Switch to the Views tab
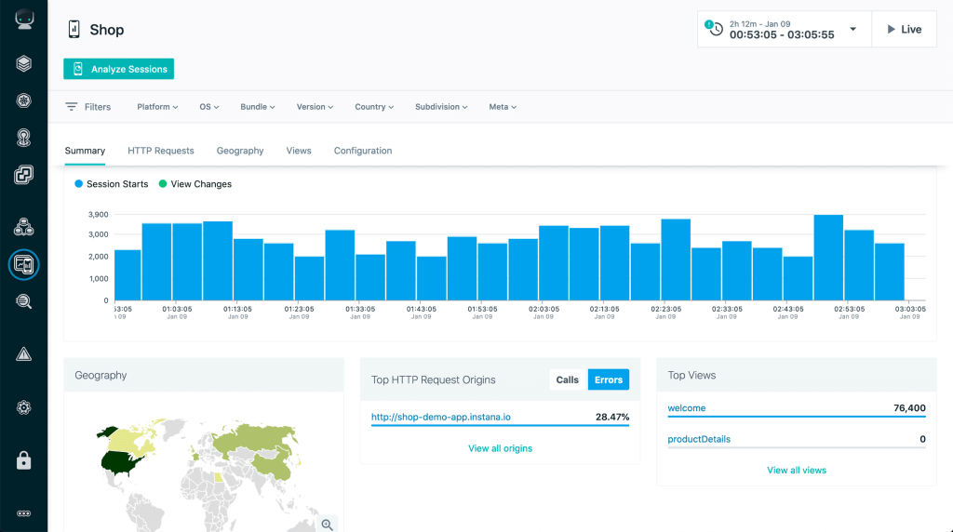This screenshot has height=532, width=953. pyautogui.click(x=299, y=151)
